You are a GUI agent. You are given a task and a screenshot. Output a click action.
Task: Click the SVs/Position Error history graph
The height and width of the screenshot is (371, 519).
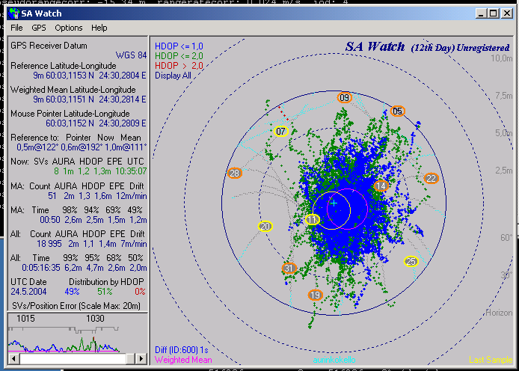tap(78, 333)
